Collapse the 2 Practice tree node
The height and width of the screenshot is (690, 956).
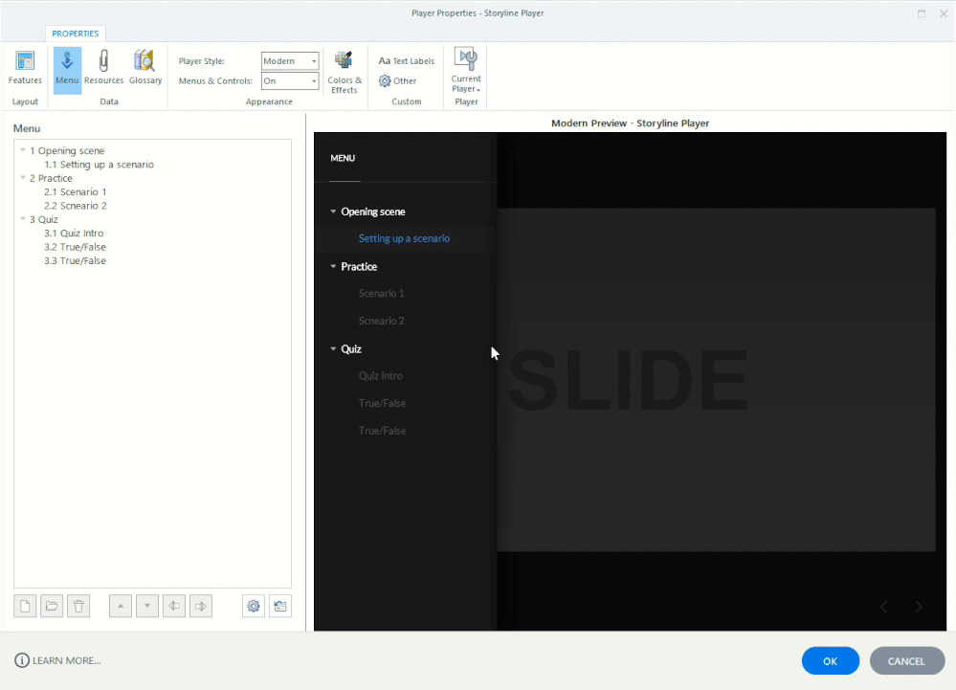[23, 178]
